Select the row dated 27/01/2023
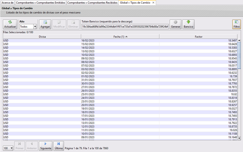The height and width of the screenshot is (152, 243). pos(120,87)
